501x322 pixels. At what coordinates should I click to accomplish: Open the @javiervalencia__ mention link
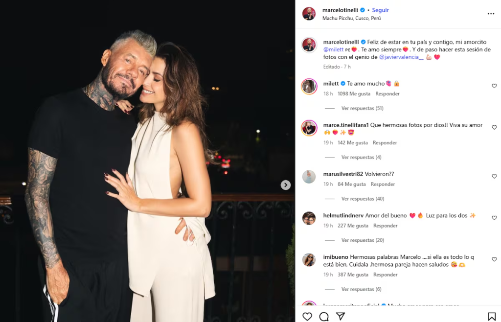(x=401, y=57)
